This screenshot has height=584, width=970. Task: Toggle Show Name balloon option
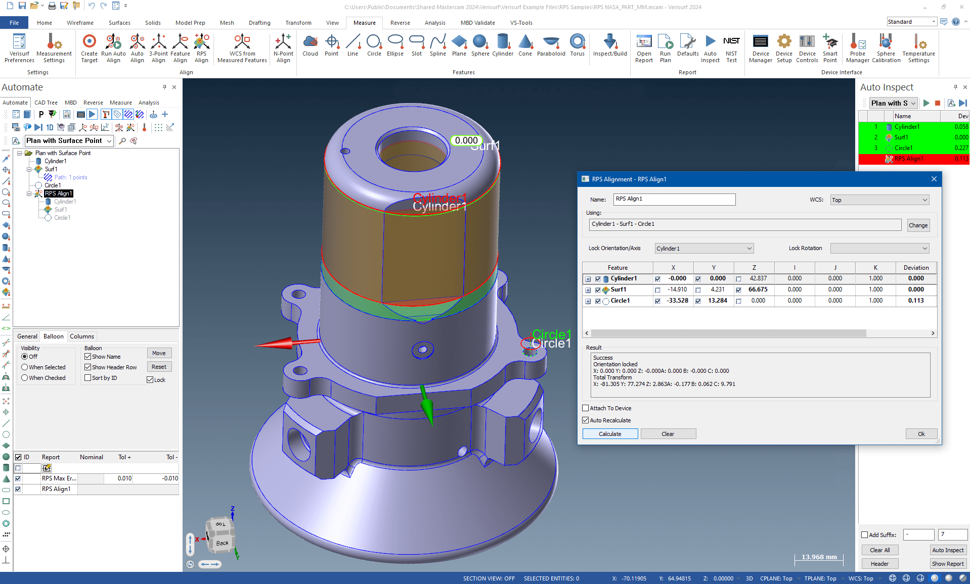87,357
